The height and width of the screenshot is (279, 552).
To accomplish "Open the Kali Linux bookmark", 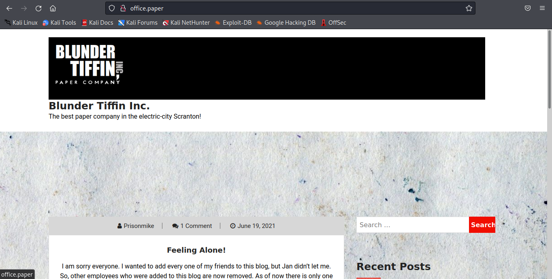I will pos(21,23).
